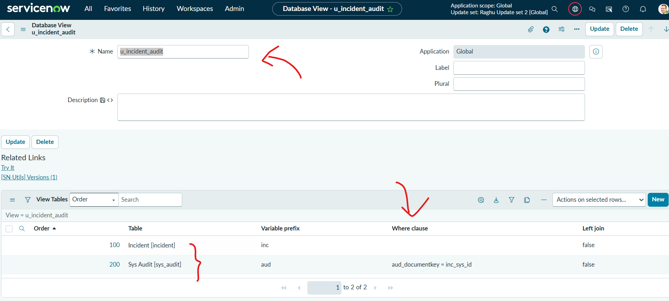Open more options ellipsis in form header
The width and height of the screenshot is (669, 301).
pyautogui.click(x=577, y=29)
